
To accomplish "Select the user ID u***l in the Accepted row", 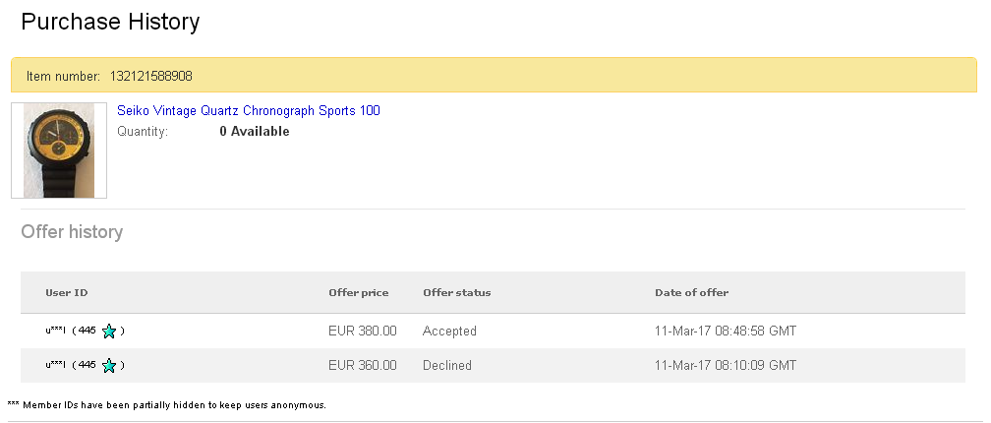I will pyautogui.click(x=55, y=332).
